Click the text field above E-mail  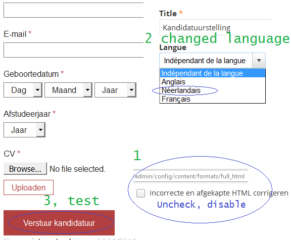coord(73,10)
